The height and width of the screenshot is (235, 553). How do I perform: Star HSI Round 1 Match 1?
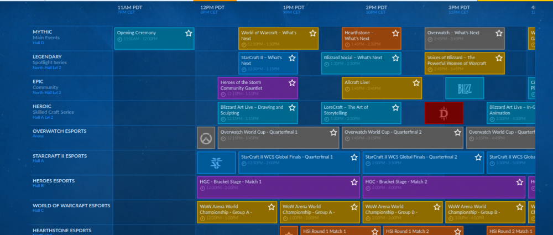coord(374,232)
